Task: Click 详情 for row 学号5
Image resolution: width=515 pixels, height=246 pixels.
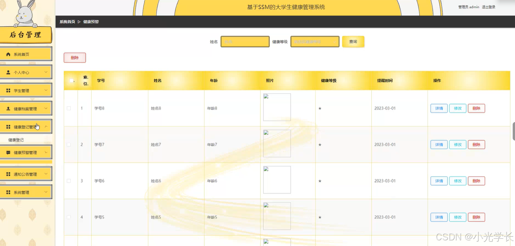Action: click(439, 217)
